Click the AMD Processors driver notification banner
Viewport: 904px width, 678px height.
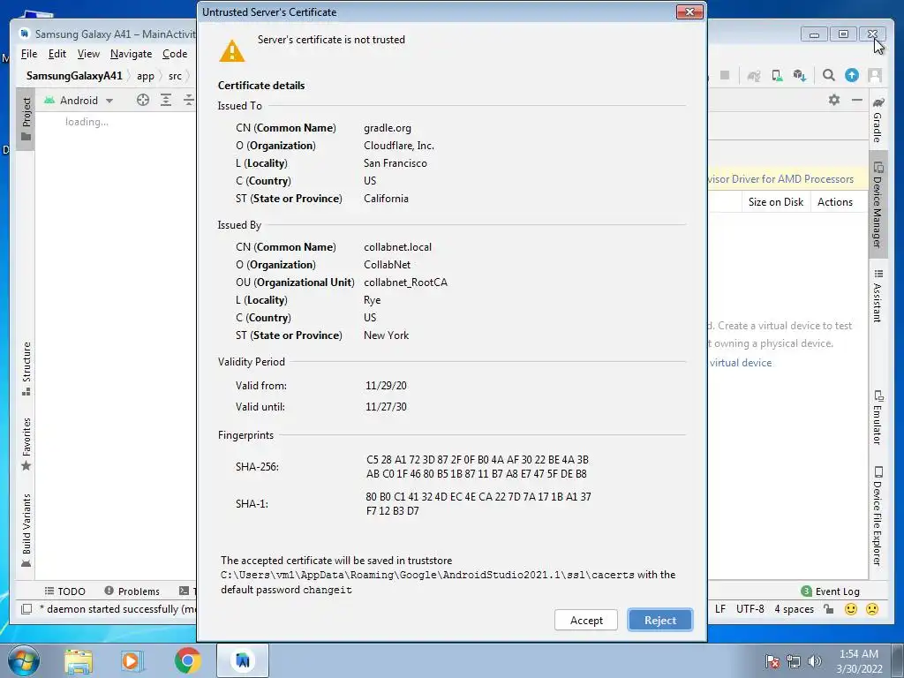(x=787, y=178)
